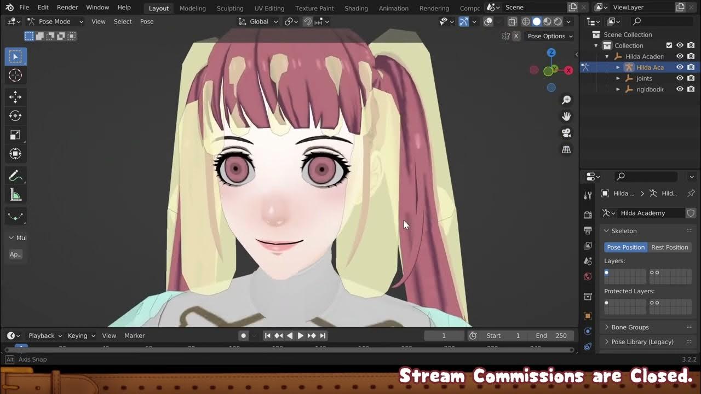Pick the Transform tool
This screenshot has height=394, width=701.
coord(15,154)
